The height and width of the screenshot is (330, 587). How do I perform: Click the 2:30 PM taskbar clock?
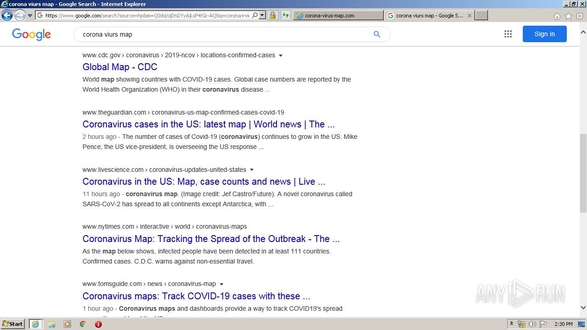click(x=564, y=324)
